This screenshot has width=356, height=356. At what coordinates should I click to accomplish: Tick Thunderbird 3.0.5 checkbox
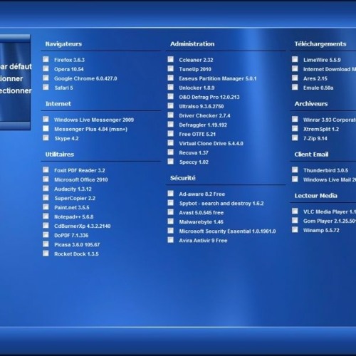pos(295,169)
